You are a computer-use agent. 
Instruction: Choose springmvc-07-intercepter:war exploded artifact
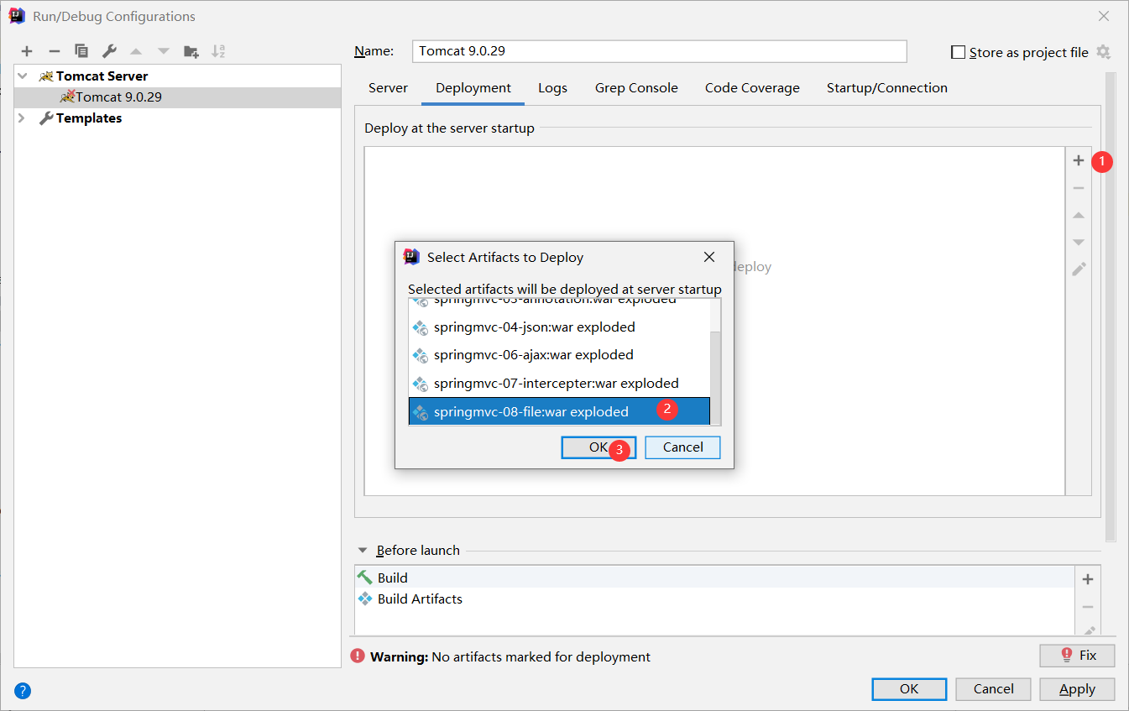[x=559, y=384]
